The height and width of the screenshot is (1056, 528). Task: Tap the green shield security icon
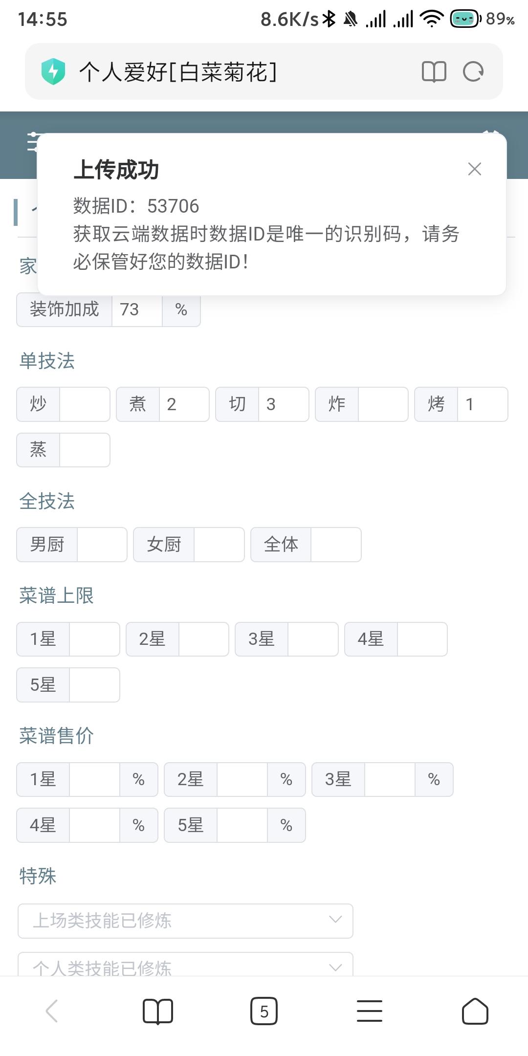coord(53,72)
